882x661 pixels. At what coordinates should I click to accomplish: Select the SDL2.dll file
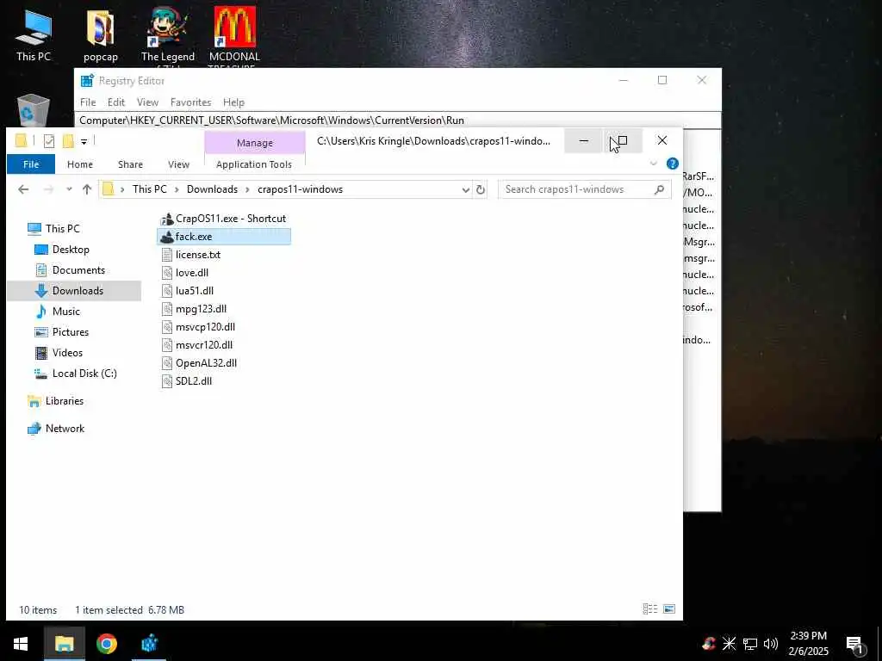tap(186, 381)
